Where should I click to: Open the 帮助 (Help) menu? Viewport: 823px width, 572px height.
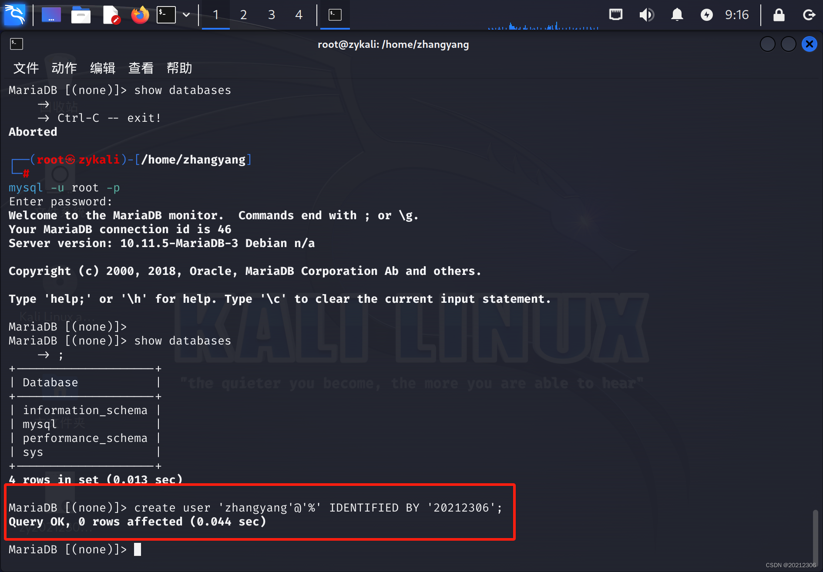tap(179, 68)
